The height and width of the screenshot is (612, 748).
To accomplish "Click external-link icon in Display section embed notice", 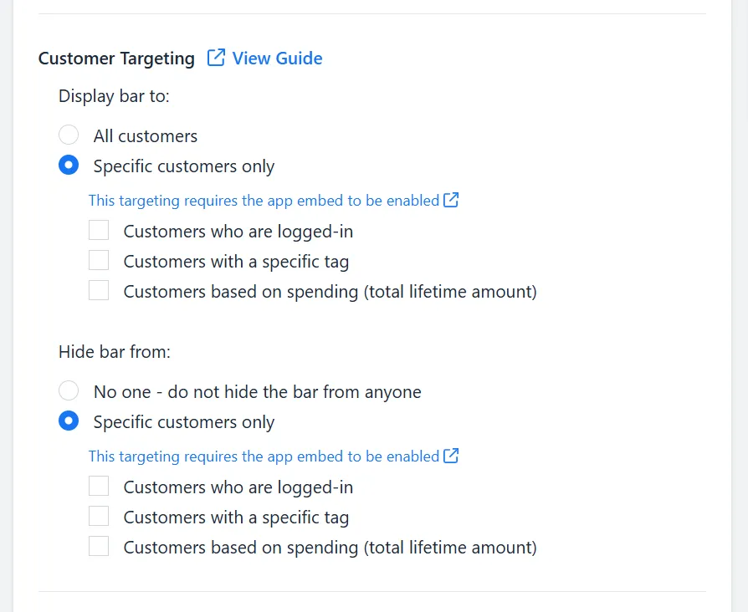I will click(x=451, y=200).
